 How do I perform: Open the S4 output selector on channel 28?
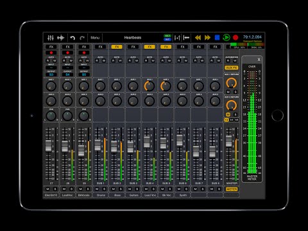(x=67, y=74)
